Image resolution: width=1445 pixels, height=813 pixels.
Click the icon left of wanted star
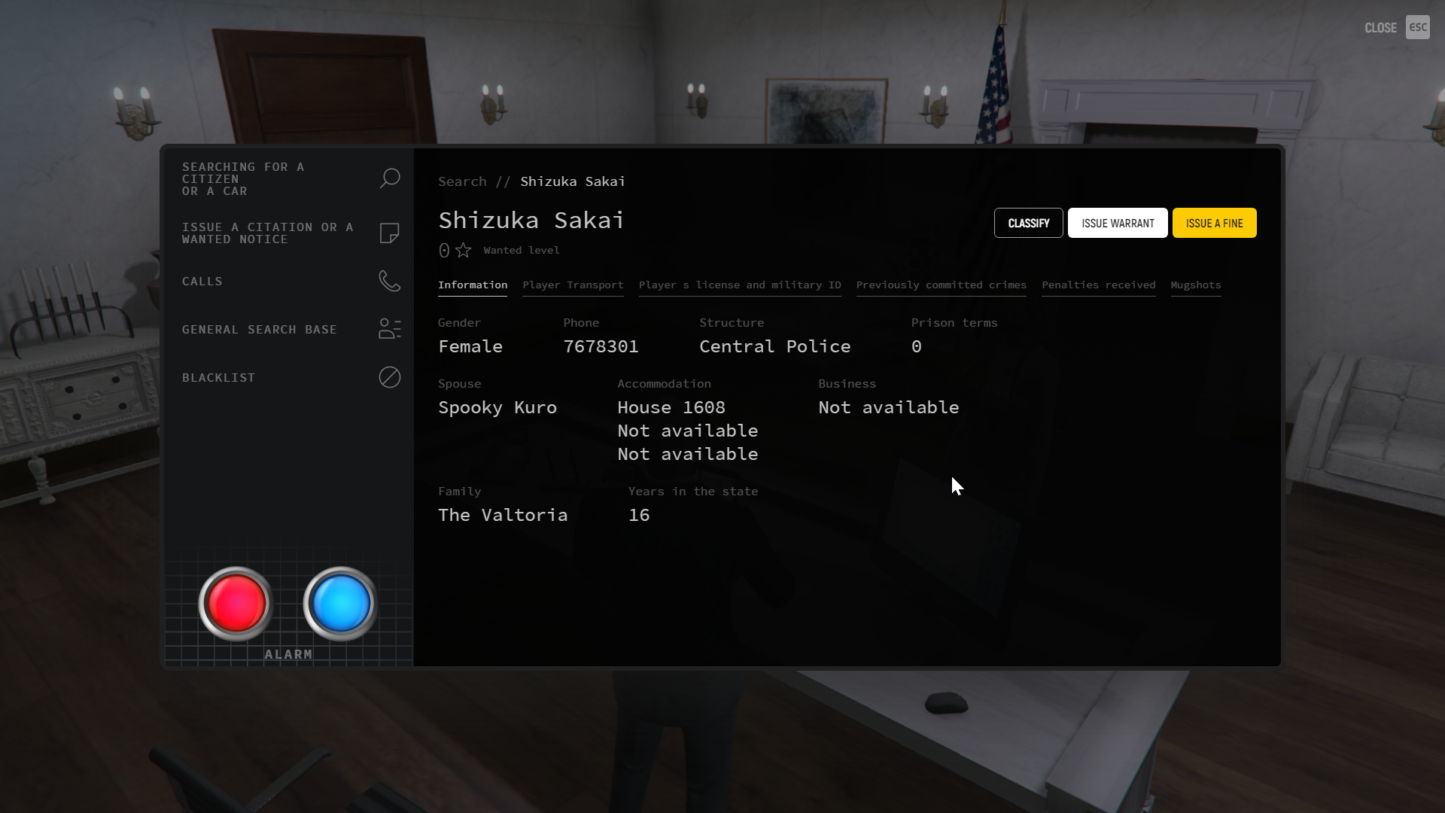pyautogui.click(x=444, y=250)
